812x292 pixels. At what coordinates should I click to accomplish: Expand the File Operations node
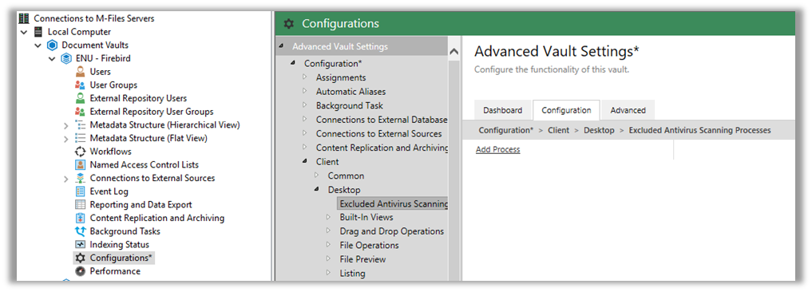[x=328, y=245]
